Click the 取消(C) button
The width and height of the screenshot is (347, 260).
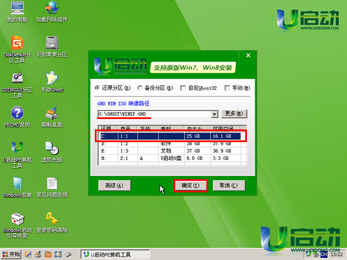(x=228, y=185)
